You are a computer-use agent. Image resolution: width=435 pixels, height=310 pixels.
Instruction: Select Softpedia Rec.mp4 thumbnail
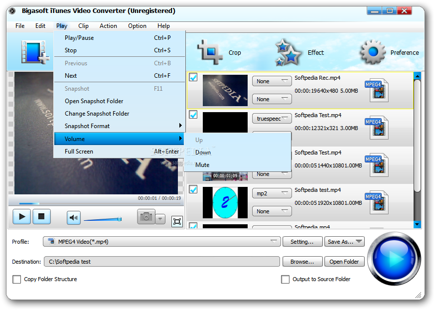(x=225, y=90)
